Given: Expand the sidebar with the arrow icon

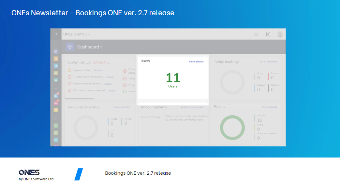Looking at the screenshot, I should pos(56,34).
